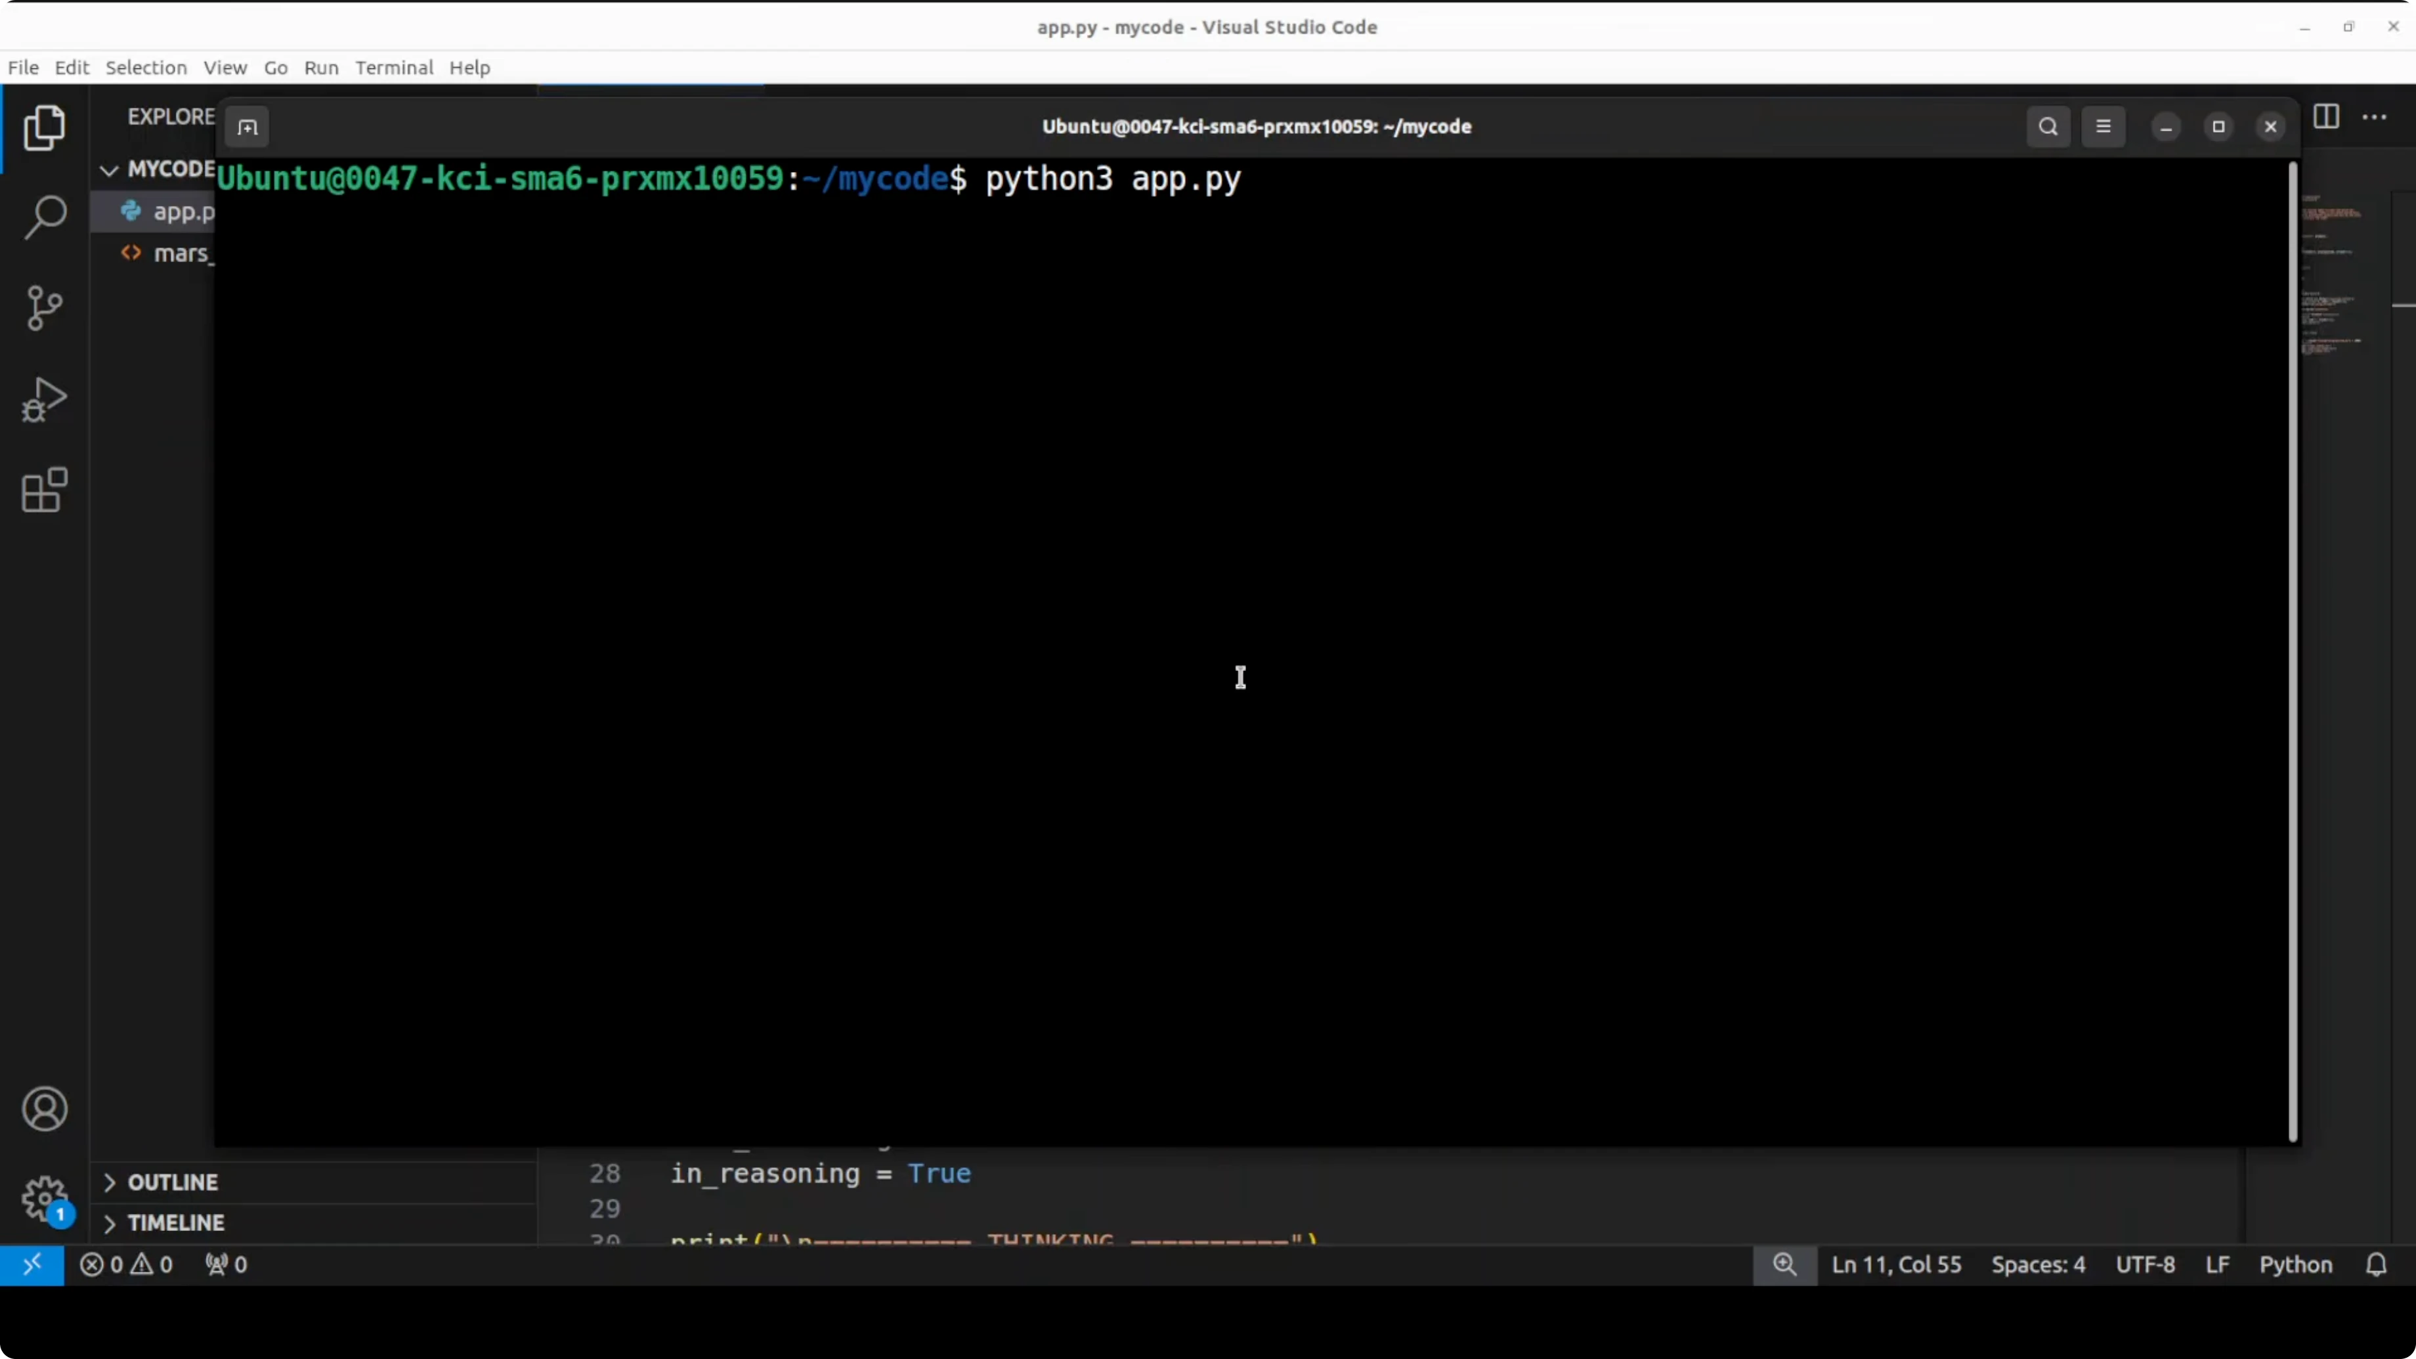Open the terminal hamburger menu
The width and height of the screenshot is (2416, 1359).
[2103, 127]
